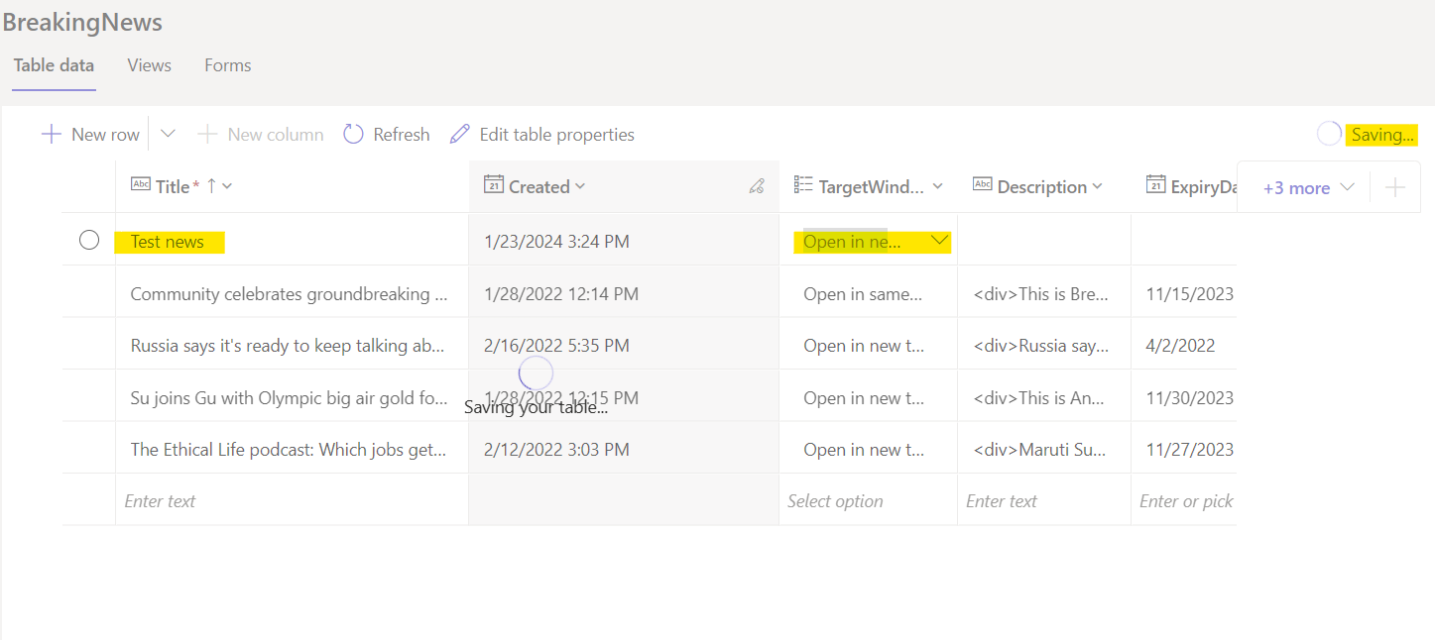Screen dimensions: 1435x640
Task: Switch to the Forms tab
Action: pos(227,64)
